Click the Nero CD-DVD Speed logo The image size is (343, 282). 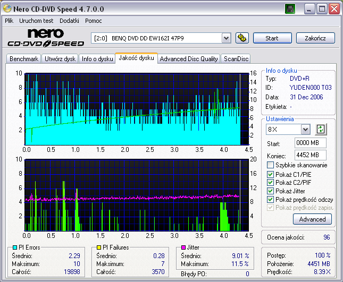pos(46,38)
